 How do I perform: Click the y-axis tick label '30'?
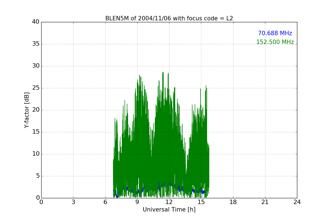click(36, 66)
